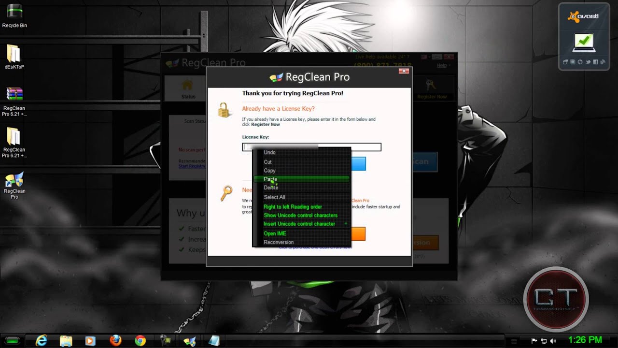Screen dimensions: 618x348
Task: Select the RegClean Pro 6.21 WinRAR archive
Action: [14, 102]
